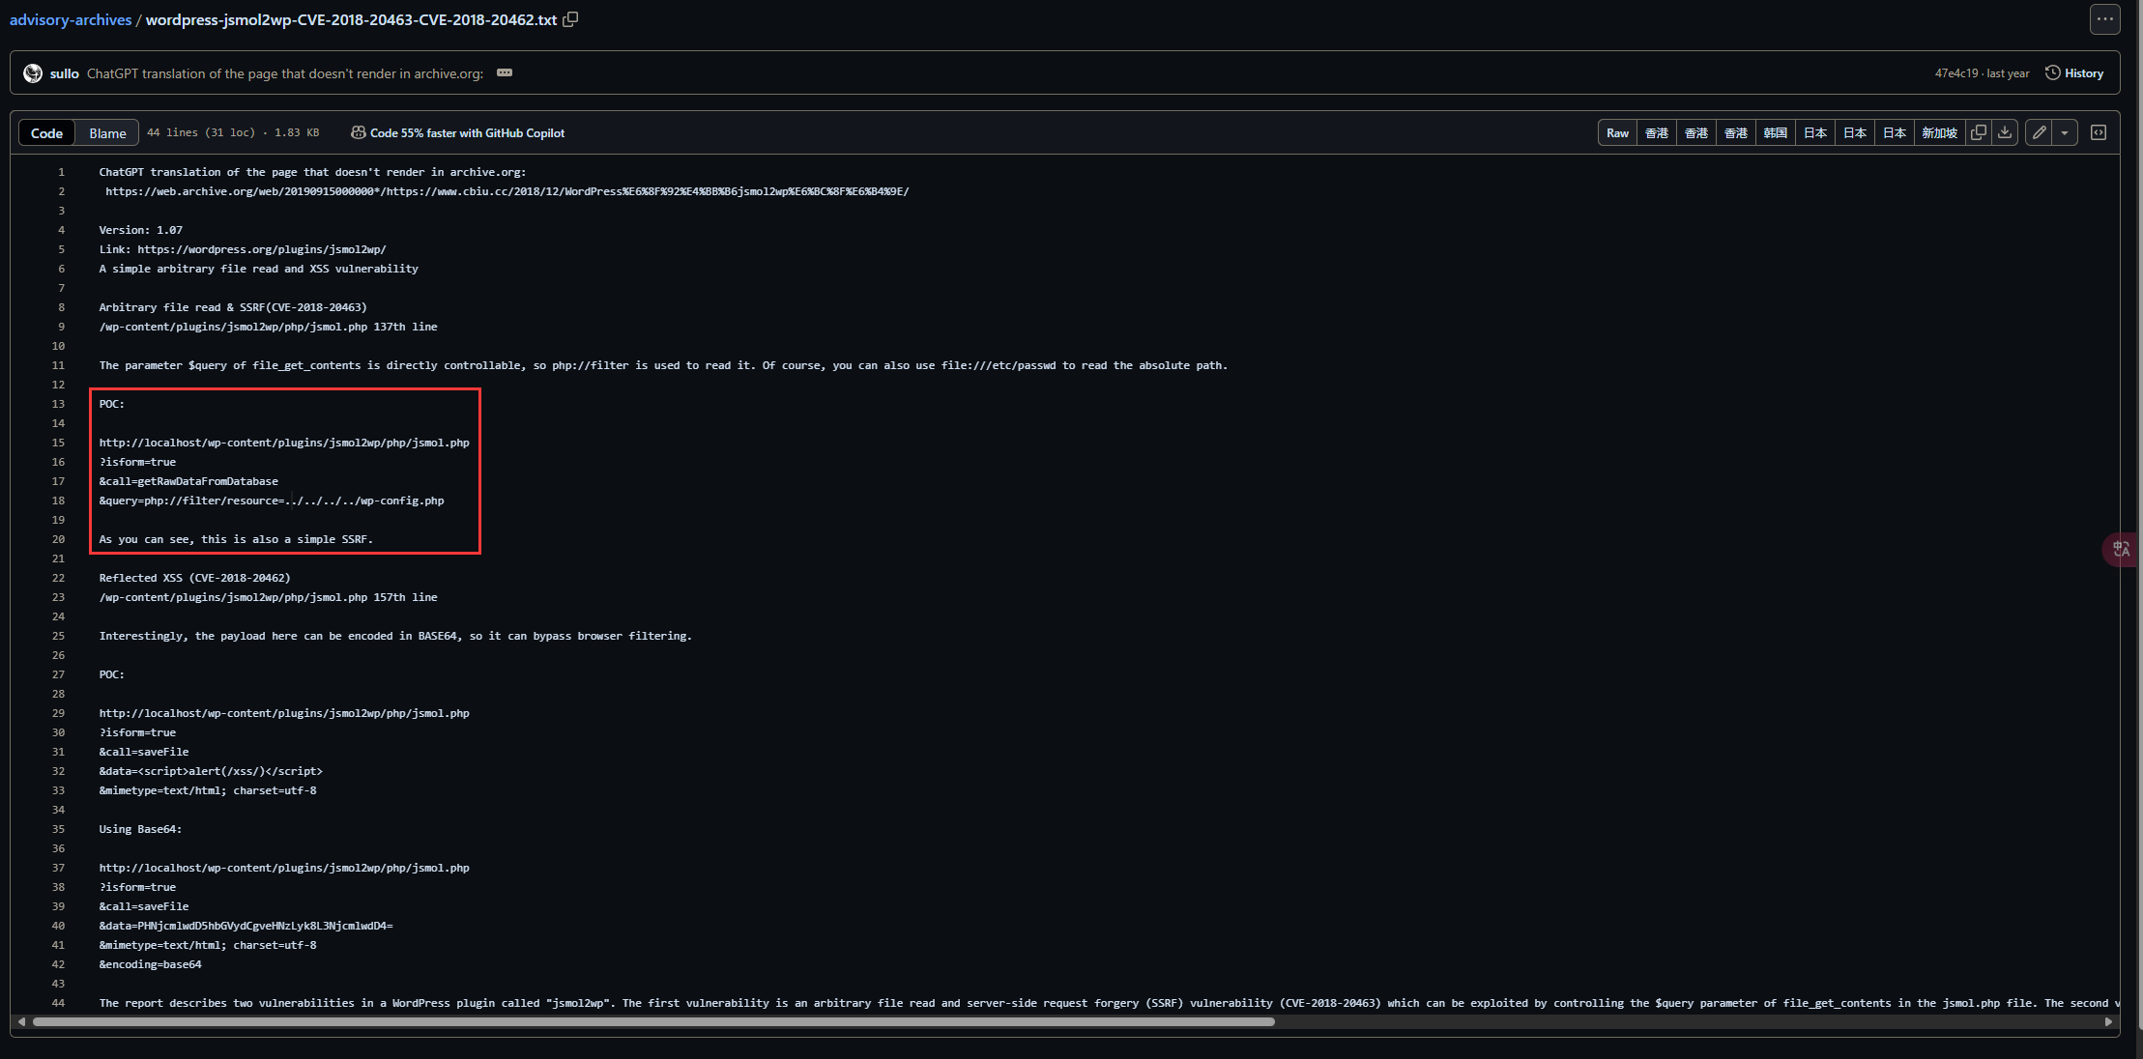Navigate to the advisory-archives repository breadcrumb
Image resolution: width=2143 pixels, height=1059 pixels.
[x=71, y=19]
